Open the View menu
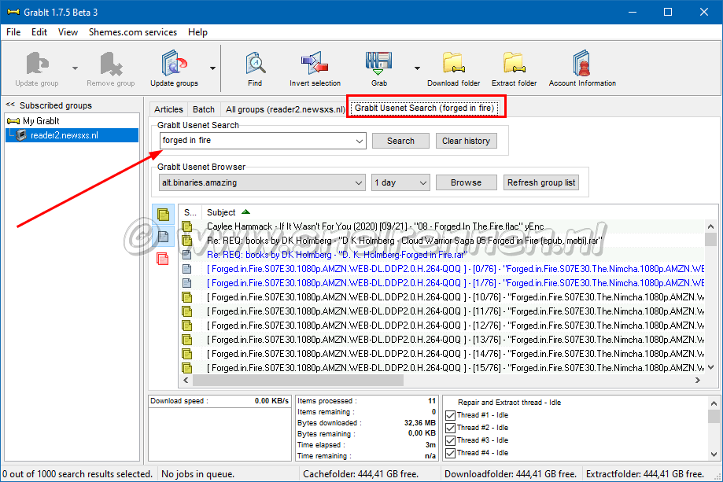The width and height of the screenshot is (723, 482). pos(68,32)
